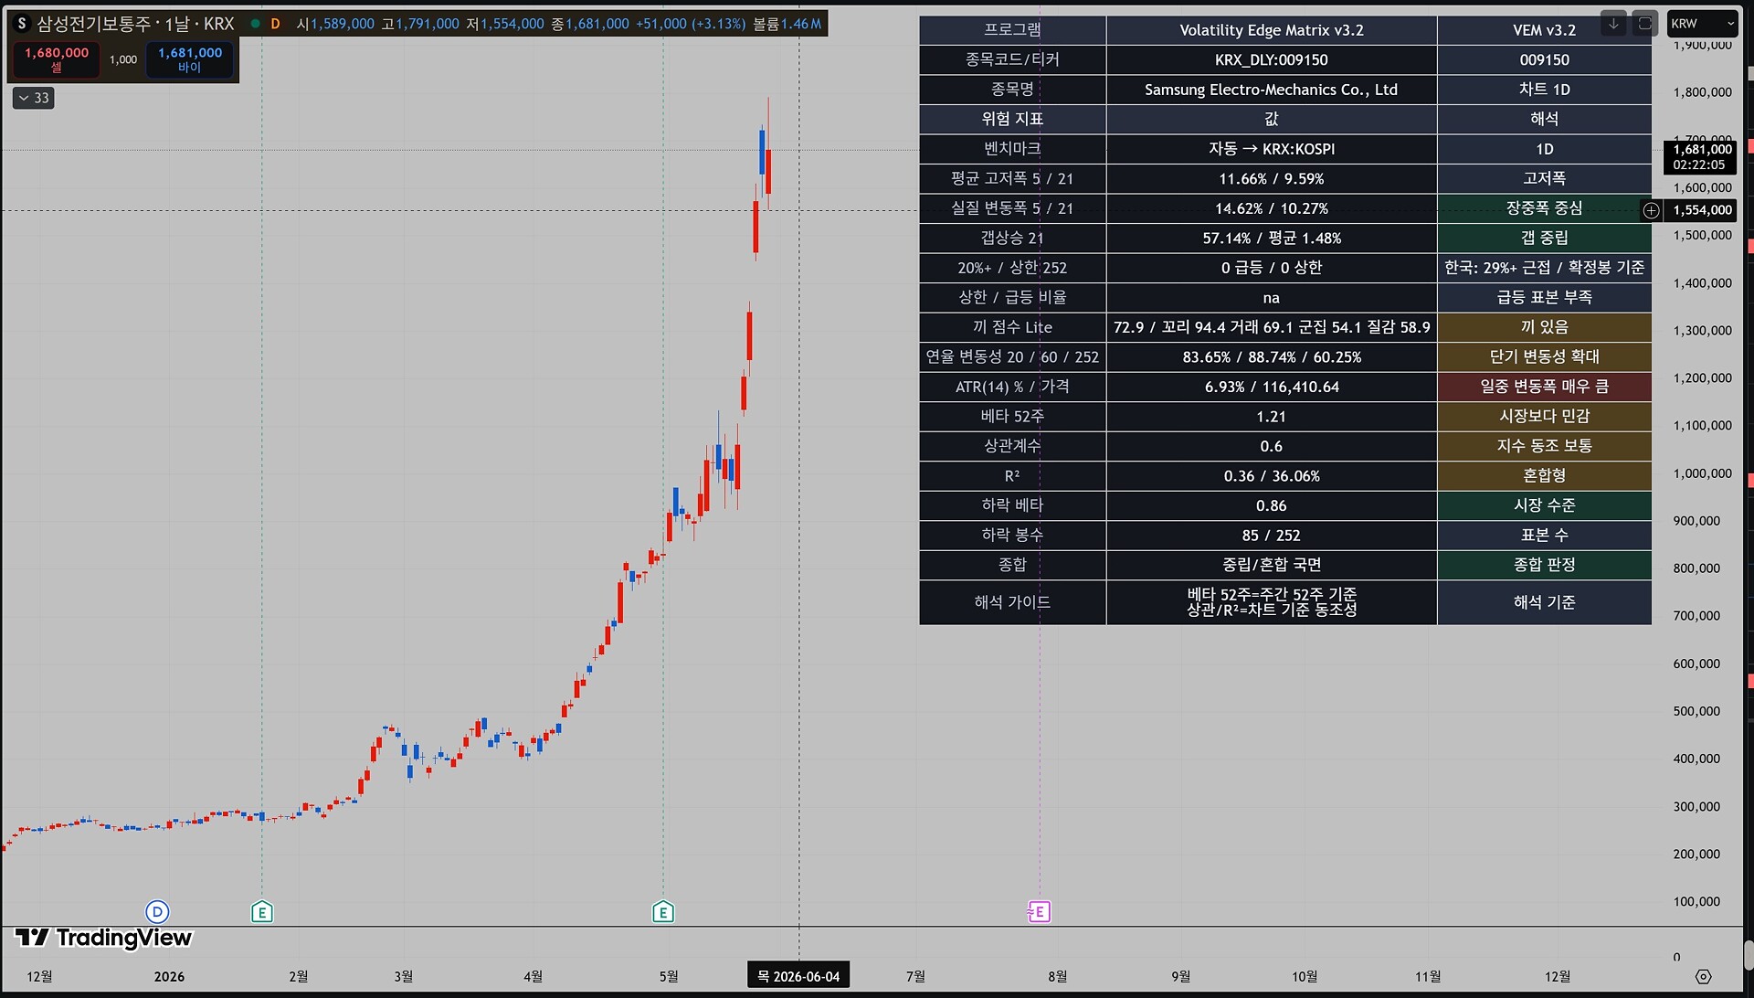Click the 0 급등 / 0 상한 value
1754x998 pixels.
[1272, 268]
